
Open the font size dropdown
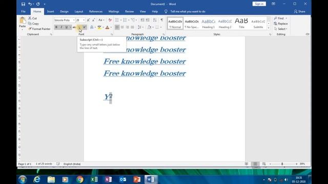point(84,20)
